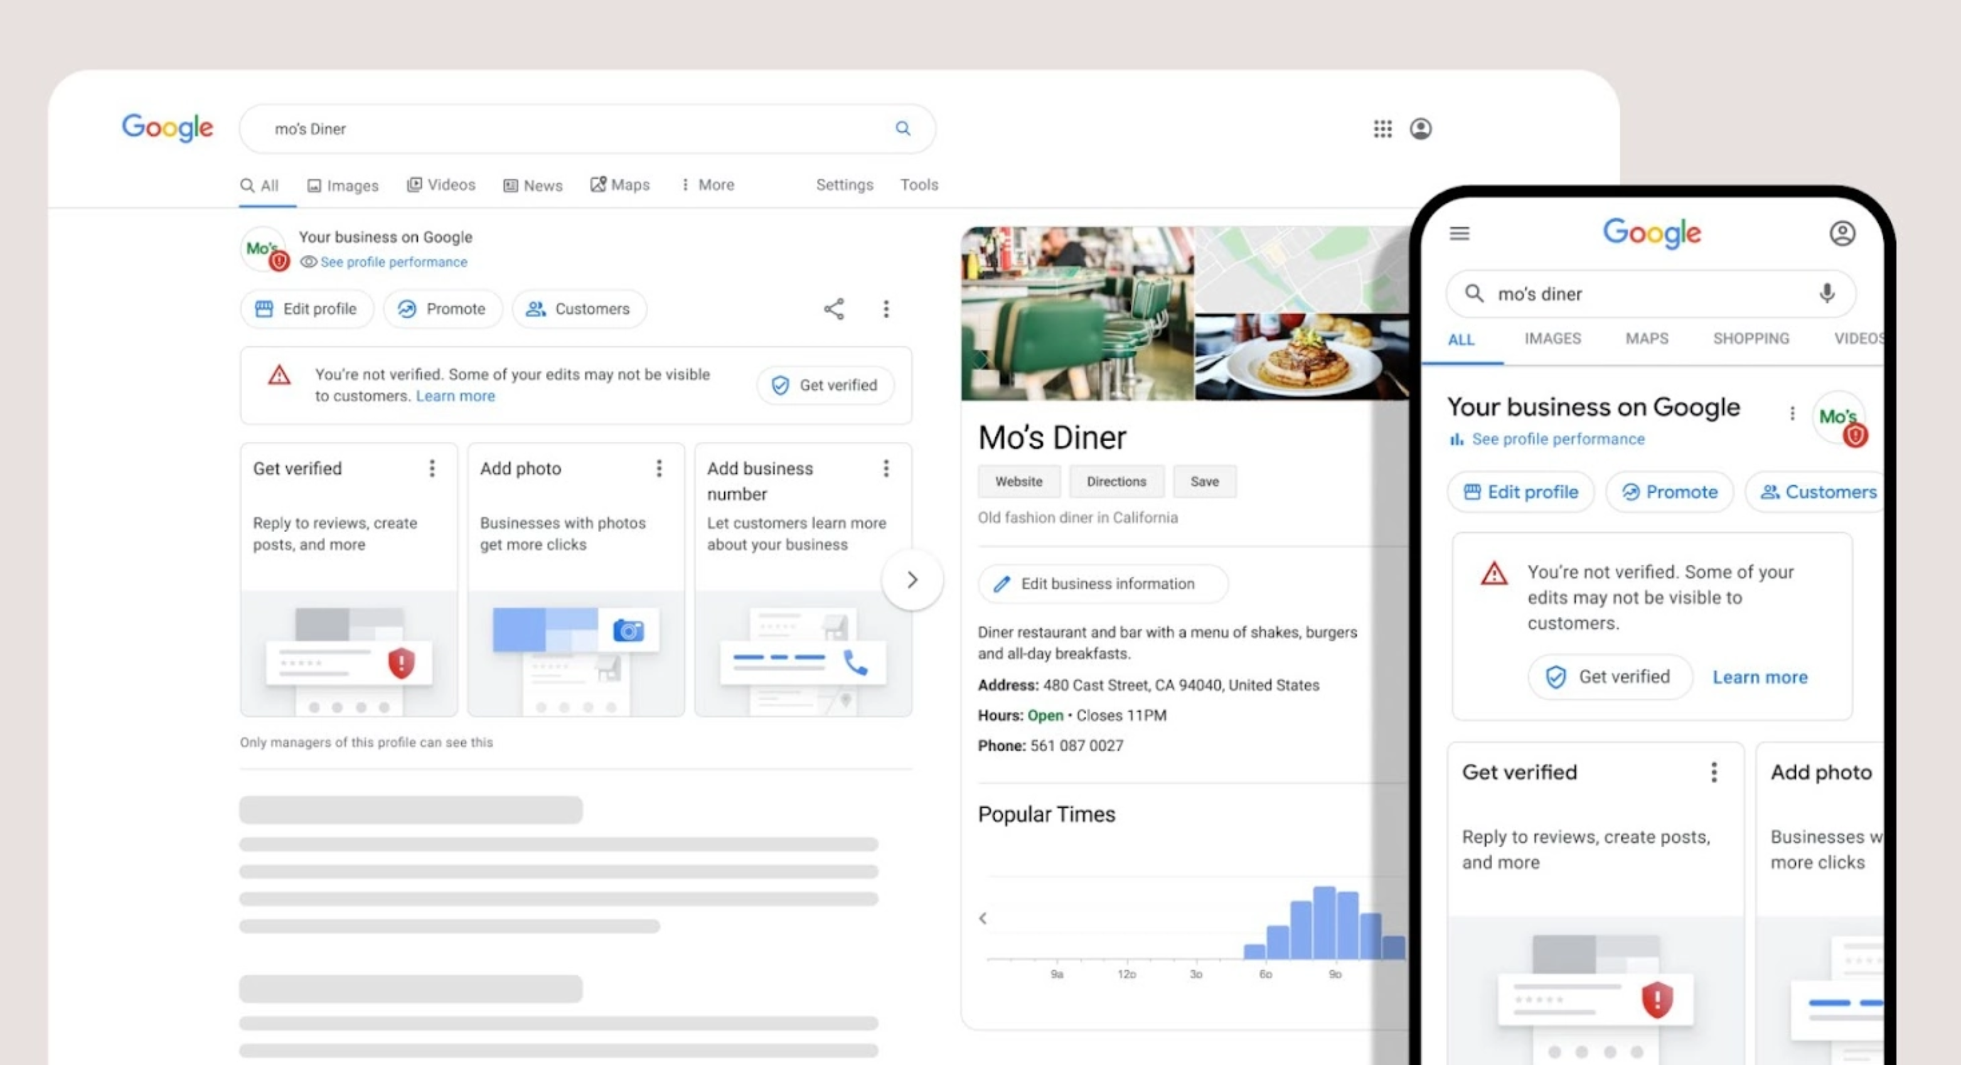Switch to the mobile SHOPPING tab

[x=1751, y=339]
